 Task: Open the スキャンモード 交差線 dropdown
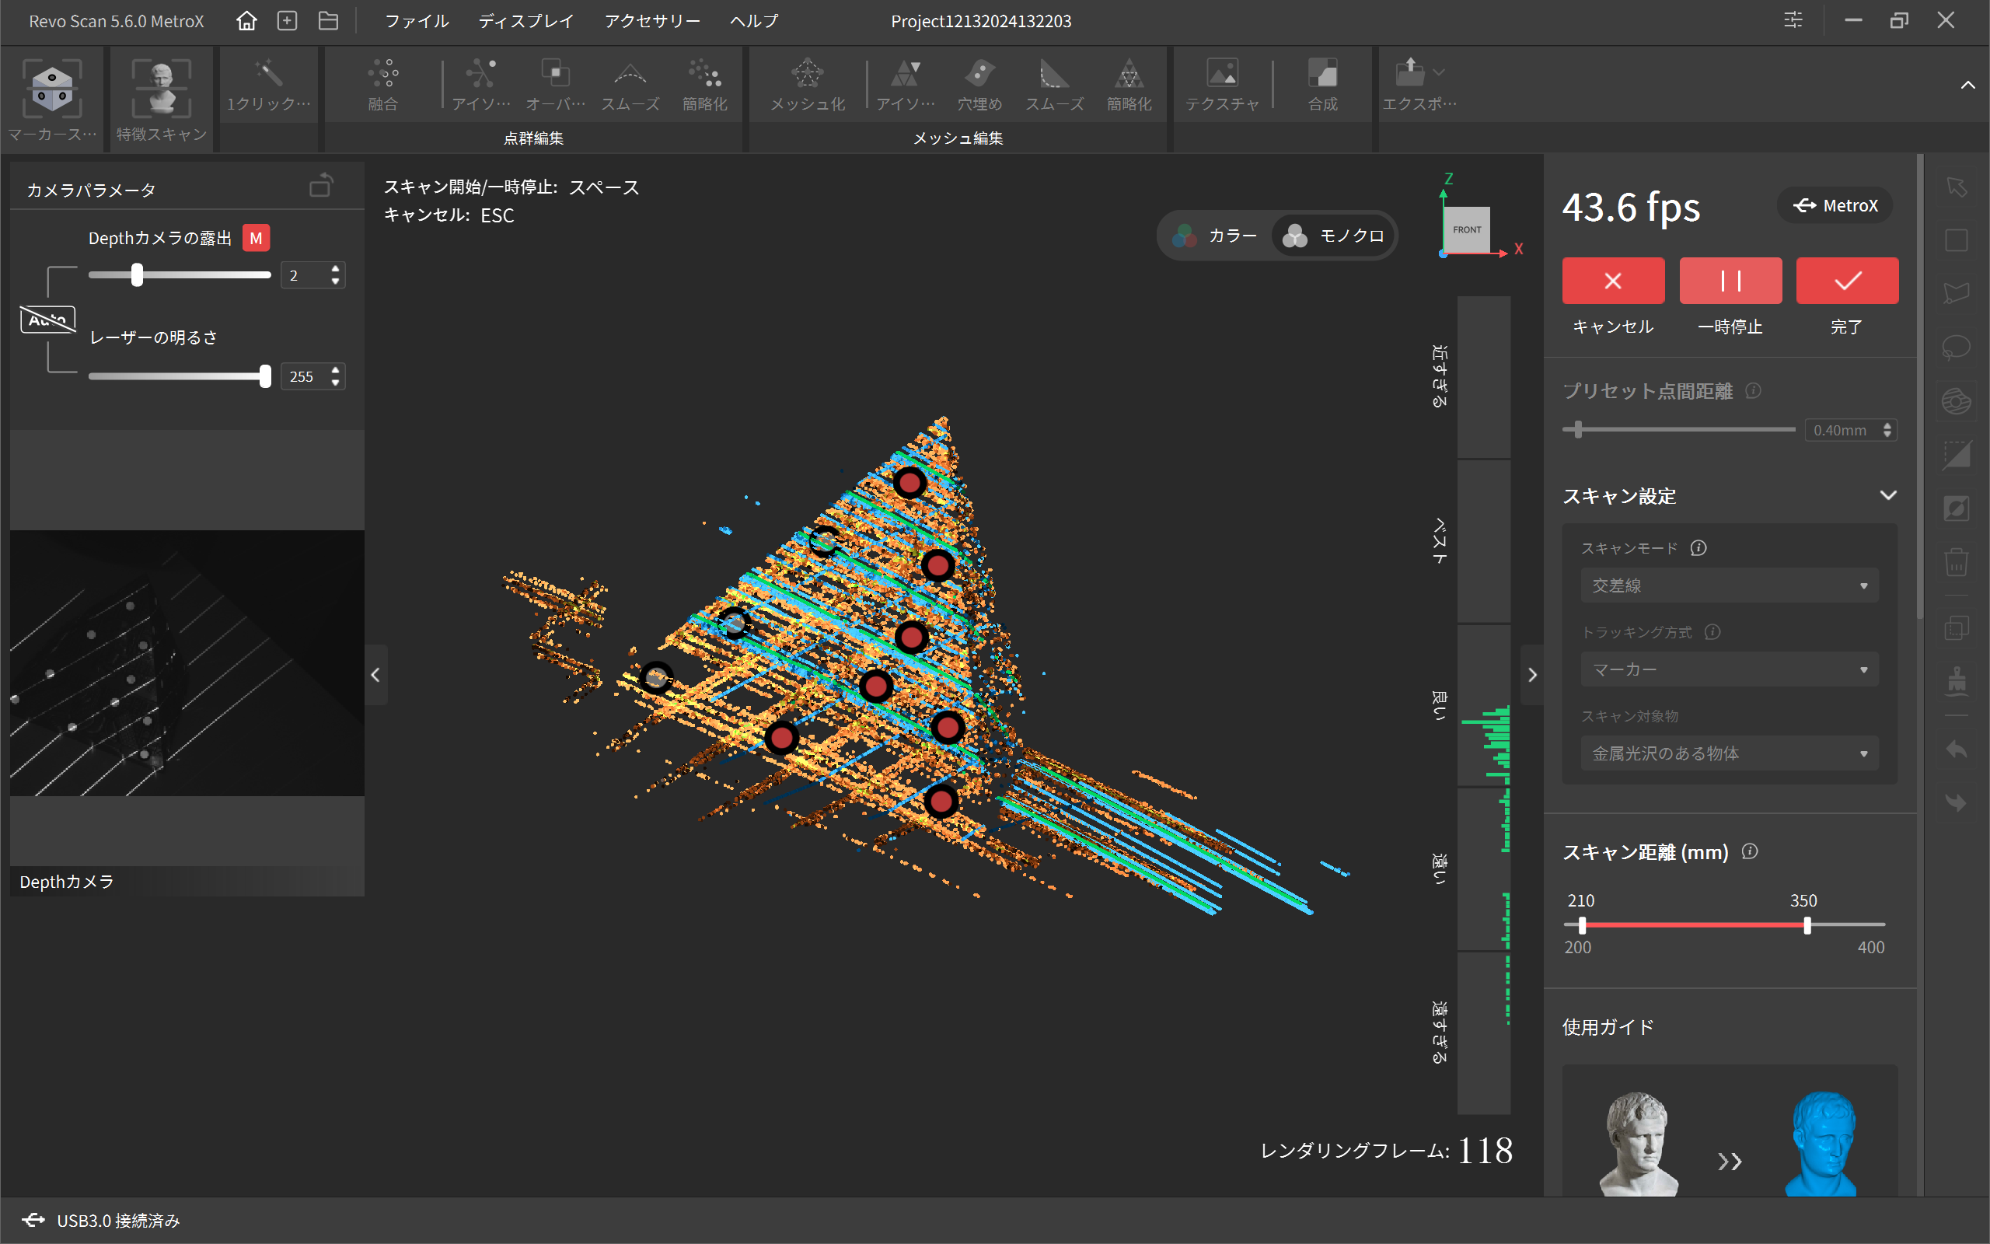click(1730, 585)
